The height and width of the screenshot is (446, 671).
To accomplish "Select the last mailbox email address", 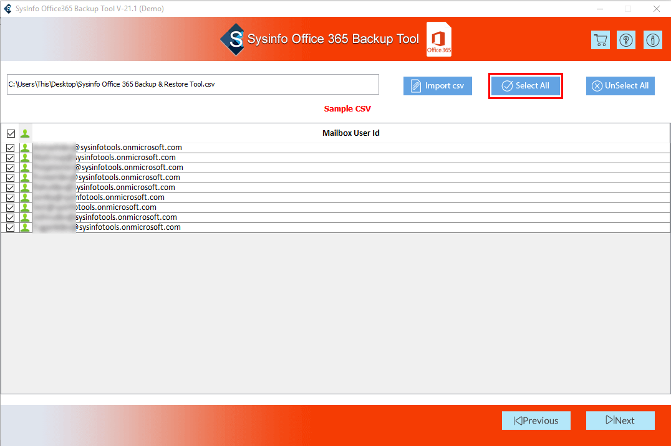I will pos(107,227).
